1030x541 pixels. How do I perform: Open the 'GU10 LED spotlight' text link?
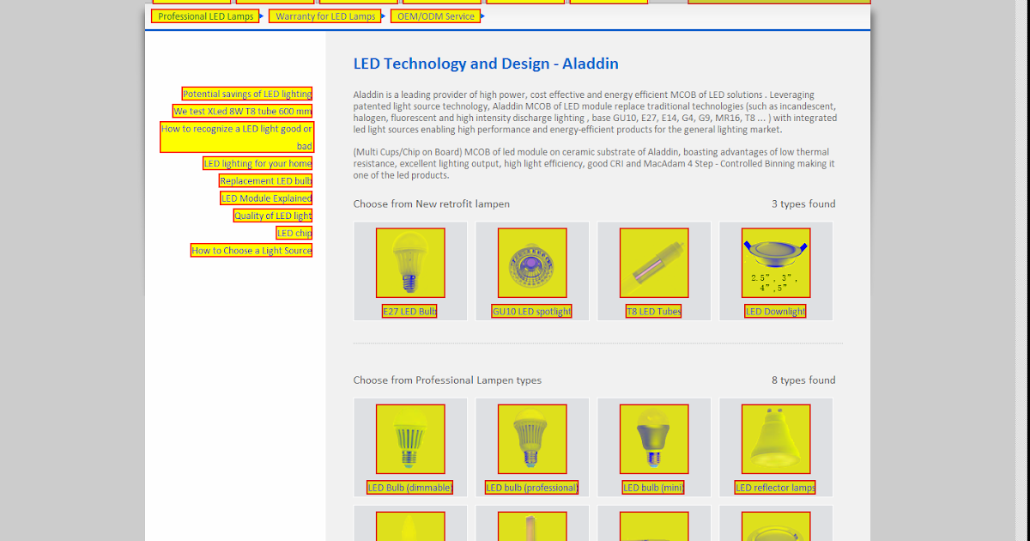532,312
